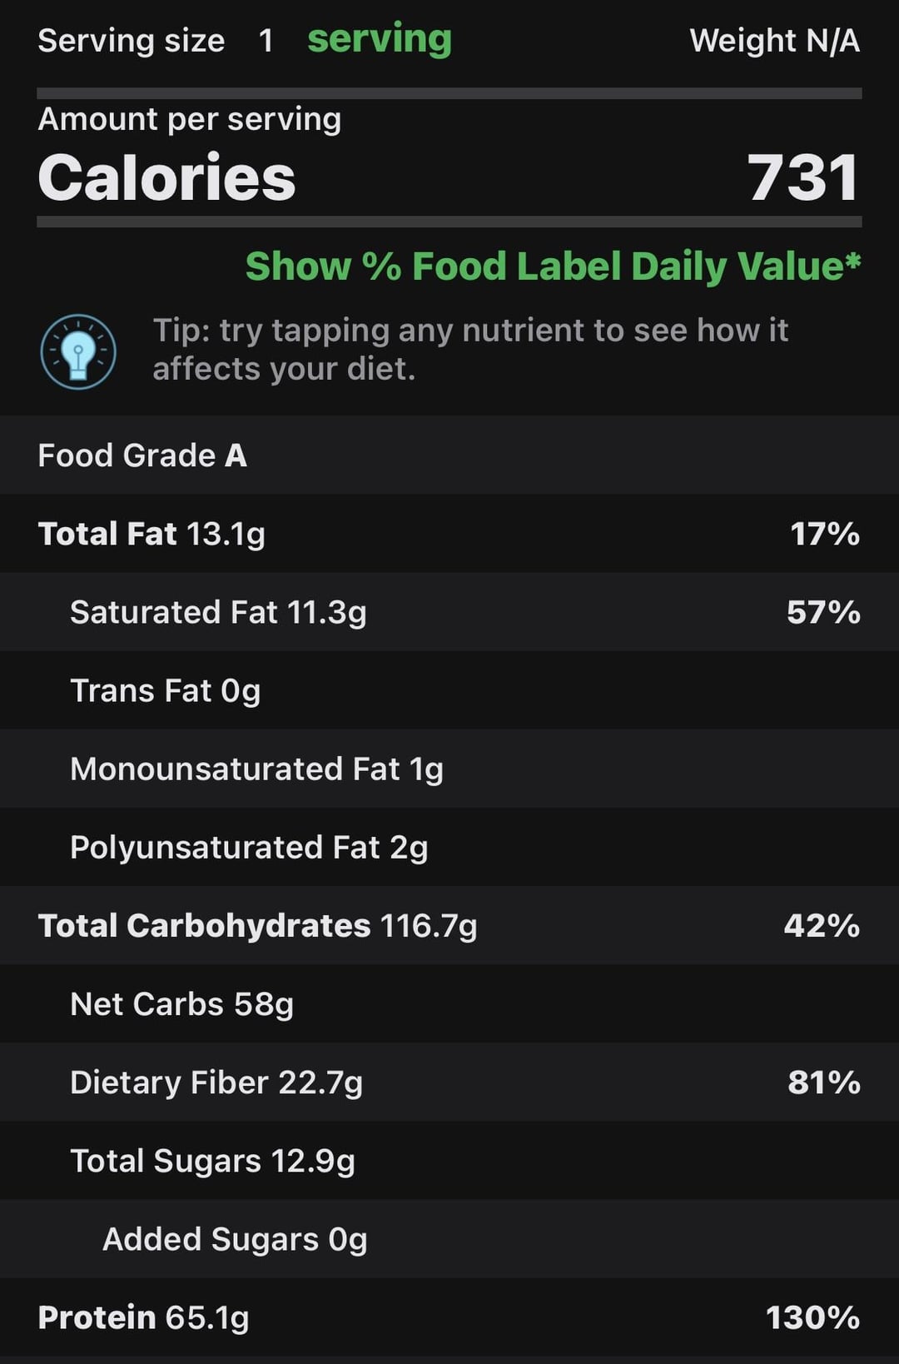
Task: Open the Dietary Fiber 22.7g nutrient
Action: [x=449, y=1082]
